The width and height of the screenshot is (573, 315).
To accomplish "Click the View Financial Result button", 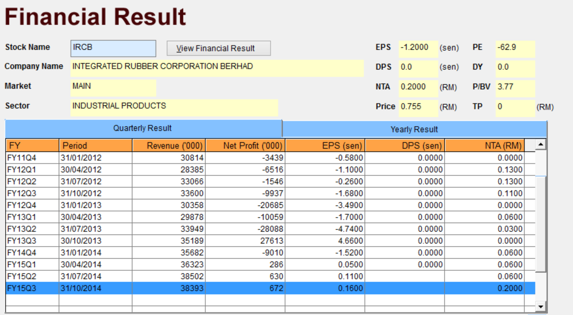I will (218, 48).
